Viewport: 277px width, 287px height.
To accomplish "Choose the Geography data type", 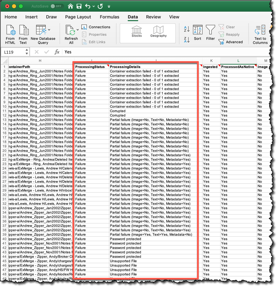I will click(x=158, y=32).
